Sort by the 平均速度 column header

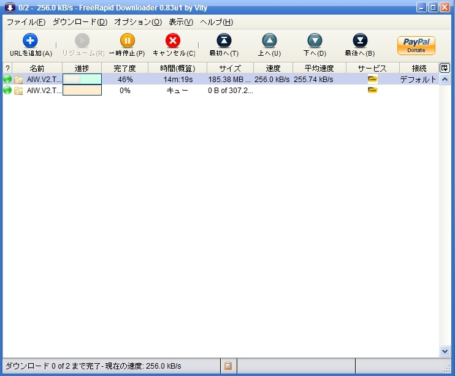[x=319, y=69]
